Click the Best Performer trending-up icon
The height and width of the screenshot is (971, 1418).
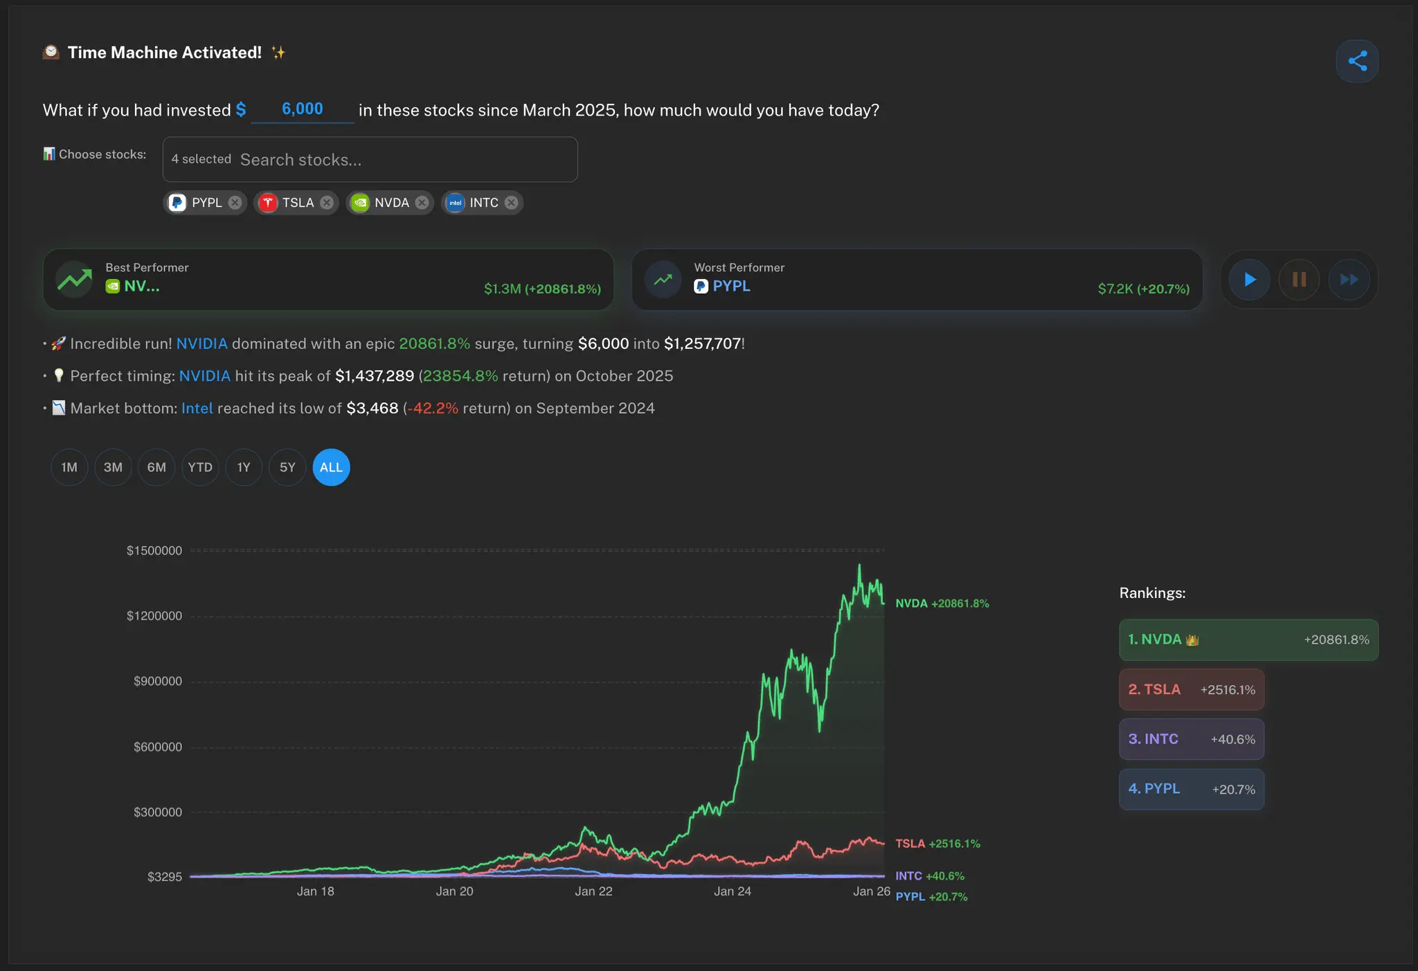pos(74,280)
